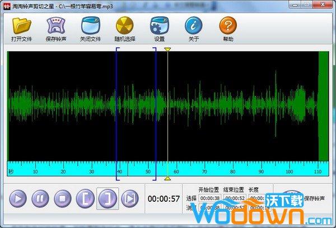
Task: Open 帮助 help
Action: 228,29
